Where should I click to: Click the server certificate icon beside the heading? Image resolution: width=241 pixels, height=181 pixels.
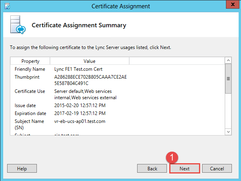pos(17,26)
